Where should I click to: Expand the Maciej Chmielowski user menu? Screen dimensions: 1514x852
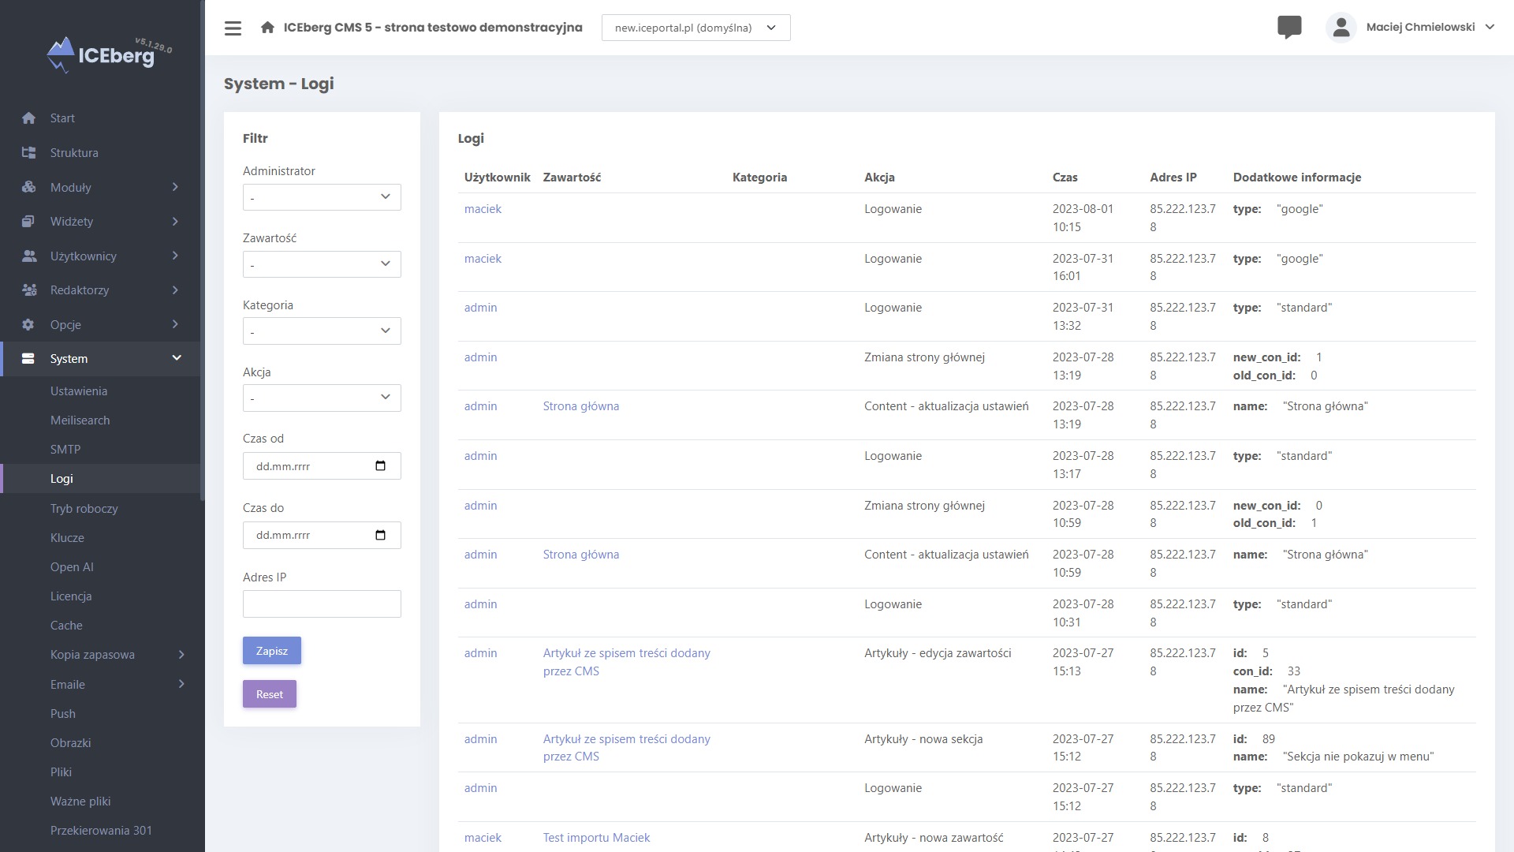pos(1430,27)
